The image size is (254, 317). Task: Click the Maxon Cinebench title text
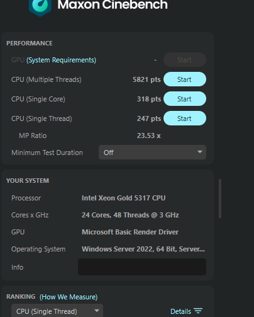click(113, 5)
